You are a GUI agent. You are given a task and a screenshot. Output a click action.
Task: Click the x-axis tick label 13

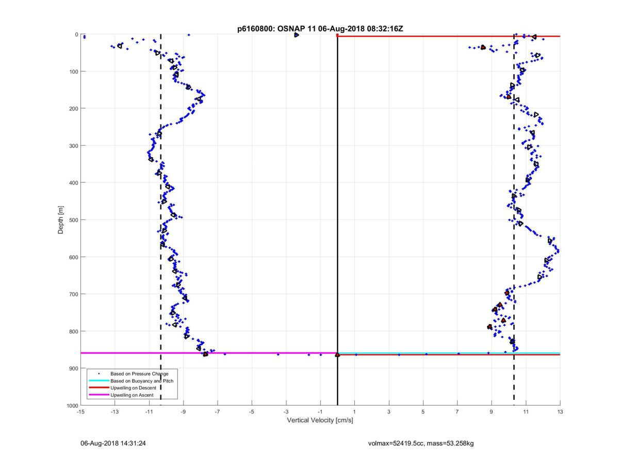(560, 412)
